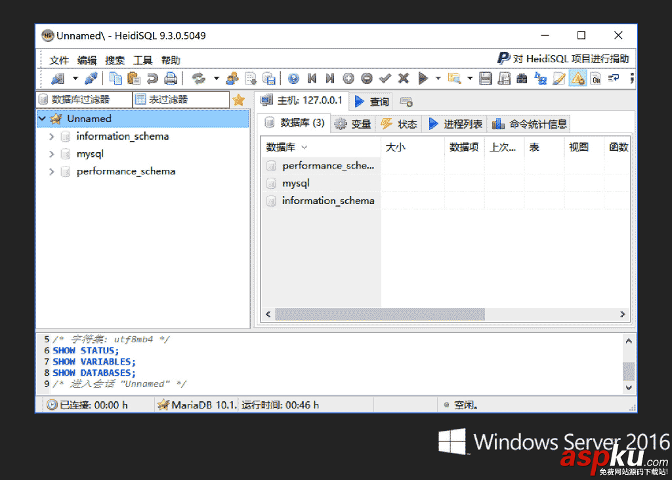Open the 搜索 menu
Image resolution: width=672 pixels, height=480 pixels.
pos(115,60)
